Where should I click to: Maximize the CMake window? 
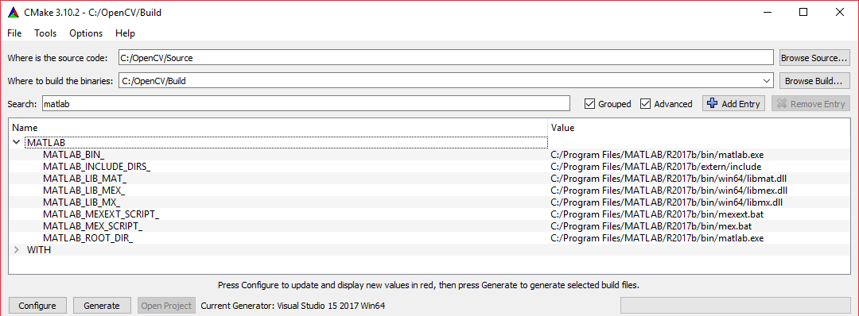coord(803,12)
